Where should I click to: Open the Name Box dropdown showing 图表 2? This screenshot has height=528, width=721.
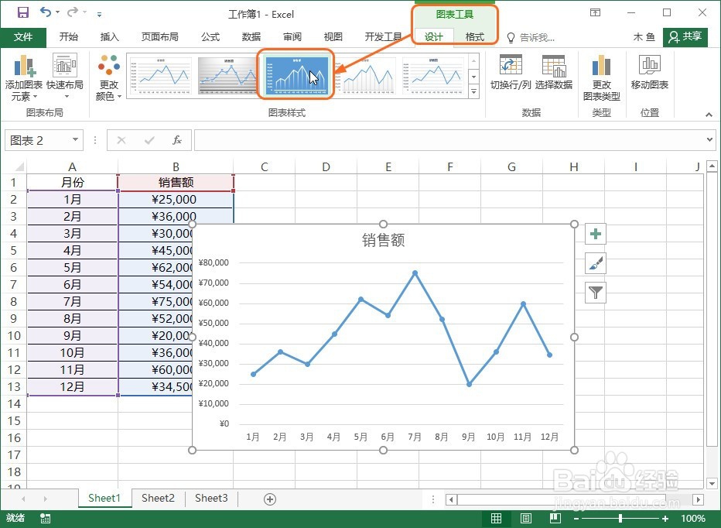click(74, 140)
